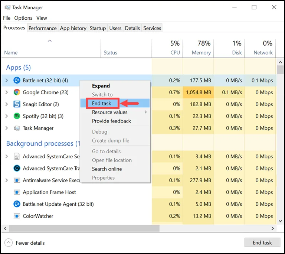Image resolution: width=285 pixels, height=254 pixels.
Task: Click the vertical scrollbar up arrow
Action: pos(280,62)
